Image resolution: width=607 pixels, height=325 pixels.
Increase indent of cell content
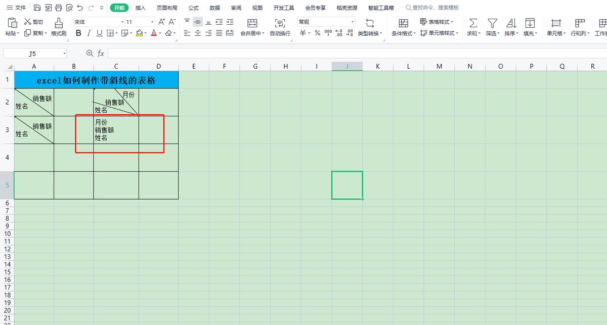point(230,22)
